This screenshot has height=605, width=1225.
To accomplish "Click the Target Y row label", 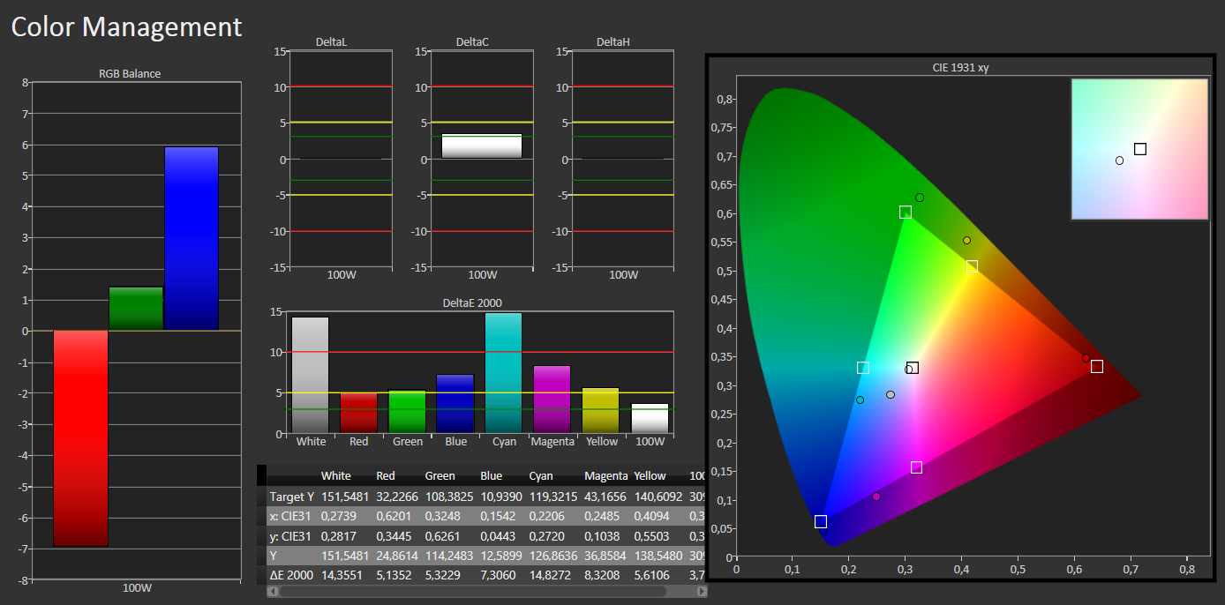I will (x=291, y=497).
